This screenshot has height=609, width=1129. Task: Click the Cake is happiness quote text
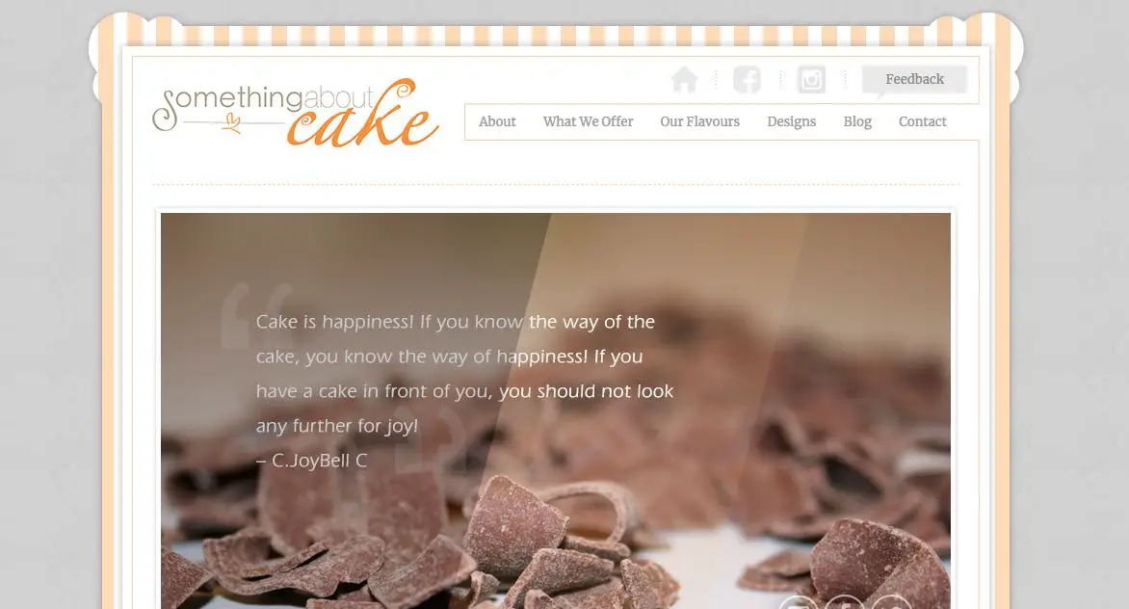click(x=464, y=374)
